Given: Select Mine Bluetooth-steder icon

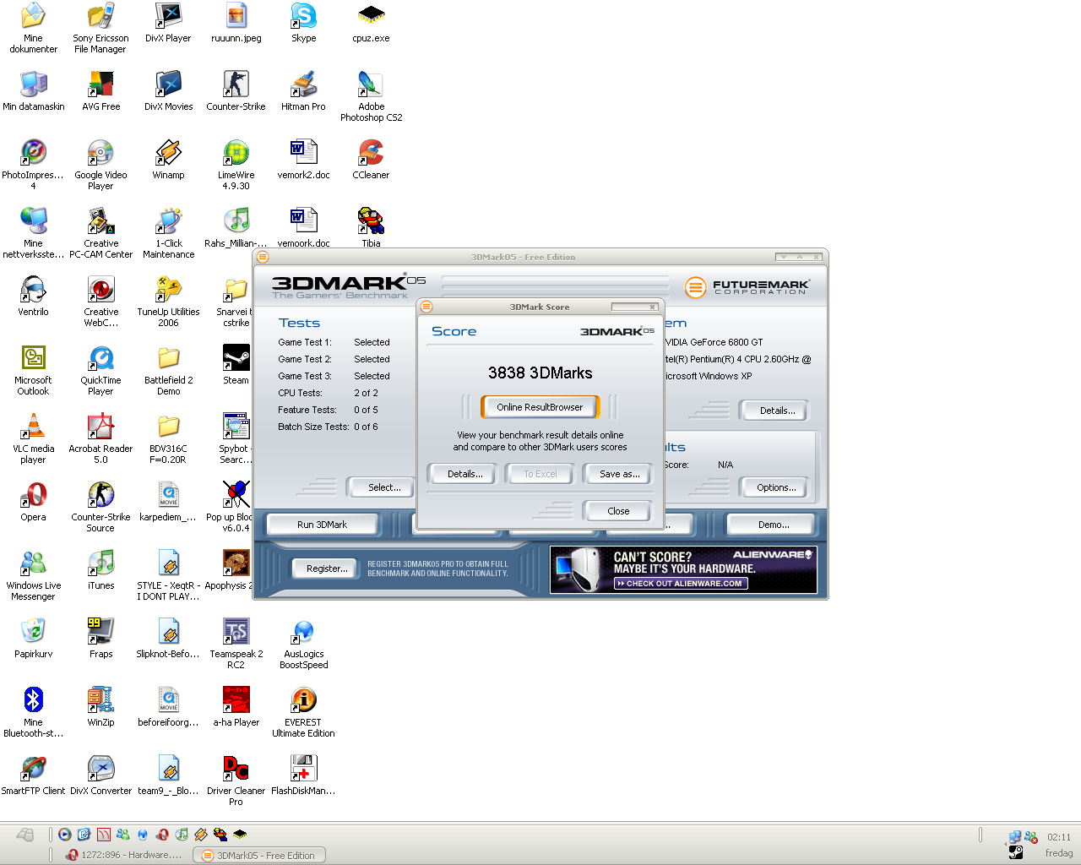Looking at the screenshot, I should pos(33,713).
